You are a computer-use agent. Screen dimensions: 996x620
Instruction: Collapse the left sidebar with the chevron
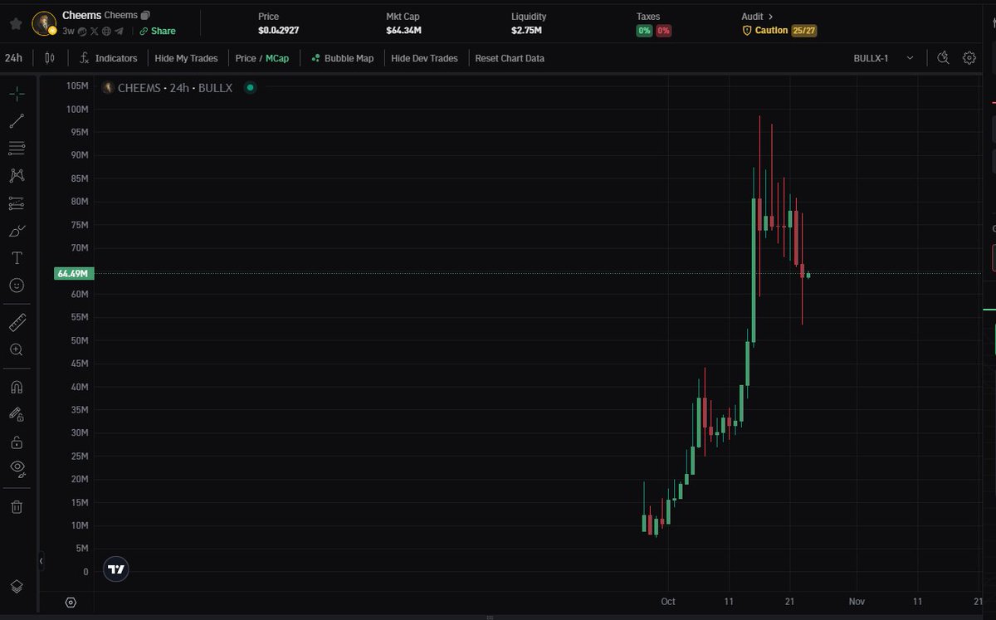(x=41, y=560)
